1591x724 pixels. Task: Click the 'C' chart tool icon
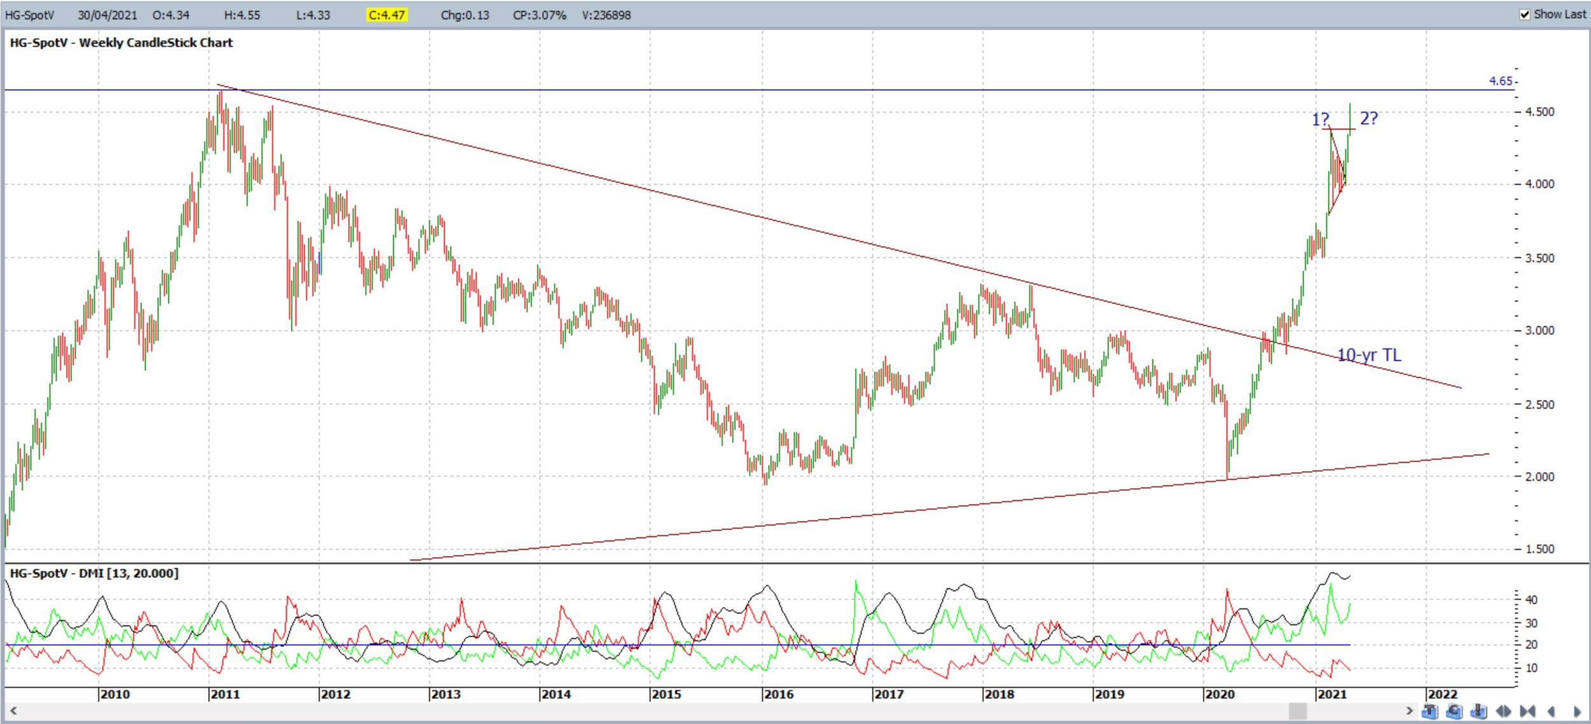[1454, 711]
